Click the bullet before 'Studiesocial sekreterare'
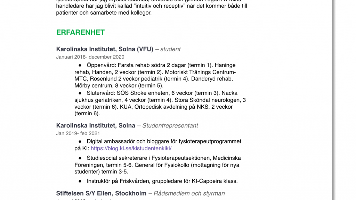 click(80, 158)
